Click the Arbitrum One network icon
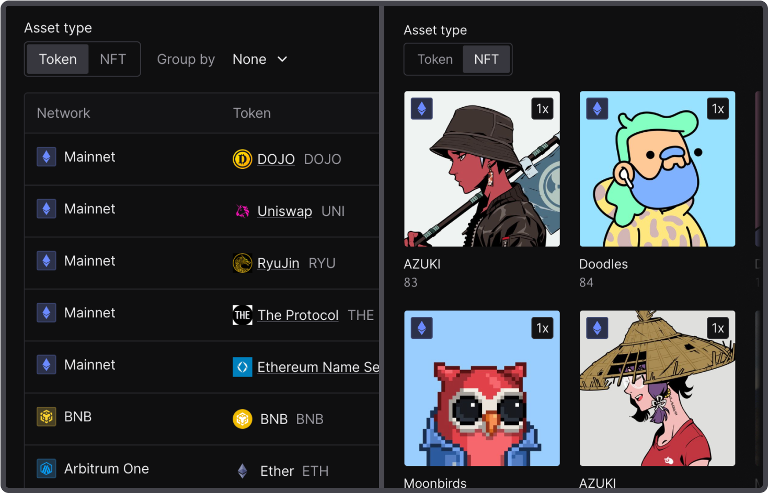Image resolution: width=768 pixels, height=493 pixels. point(47,468)
